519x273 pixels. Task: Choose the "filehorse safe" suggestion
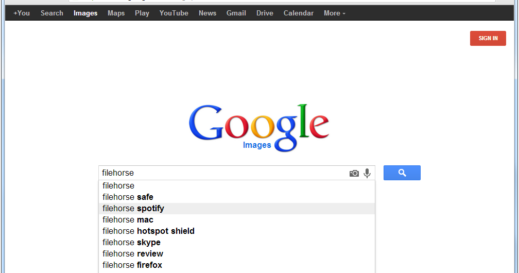[x=128, y=197]
